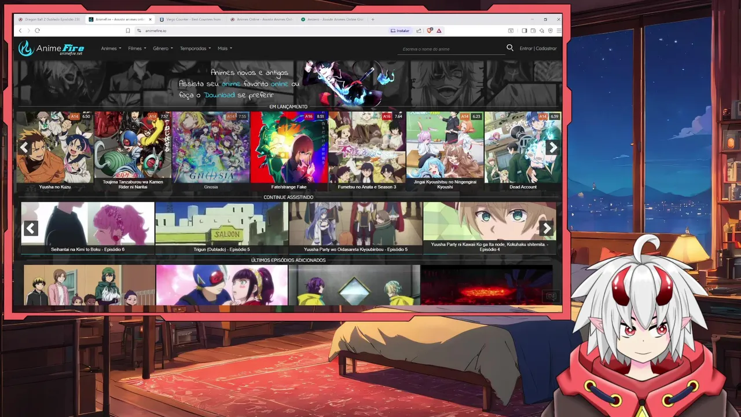Toggle the browser sidebar panel icon
The height and width of the screenshot is (417, 741).
tap(524, 31)
